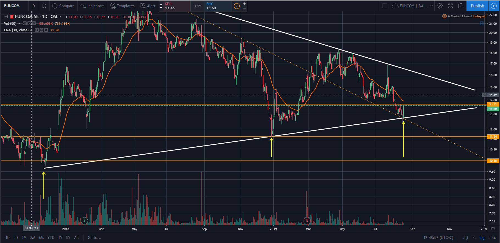Toggle percent % scale

pyautogui.click(x=474, y=238)
